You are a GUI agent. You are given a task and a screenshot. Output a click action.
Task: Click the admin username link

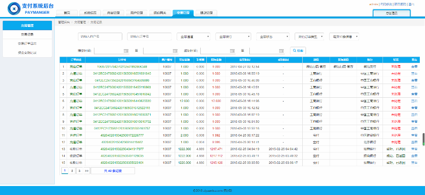pyautogui.click(x=374, y=4)
